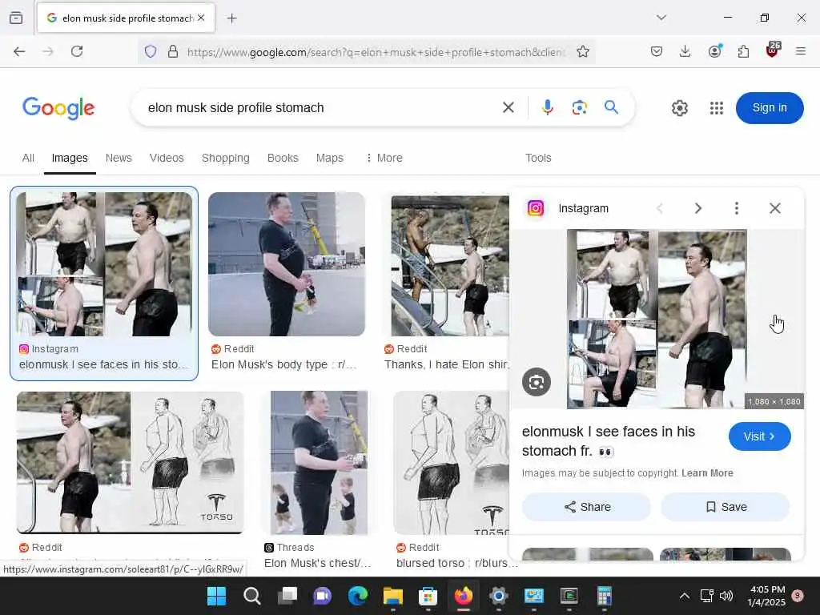This screenshot has height=615, width=820.
Task: Click the Firefox back arrow
Action: click(19, 51)
